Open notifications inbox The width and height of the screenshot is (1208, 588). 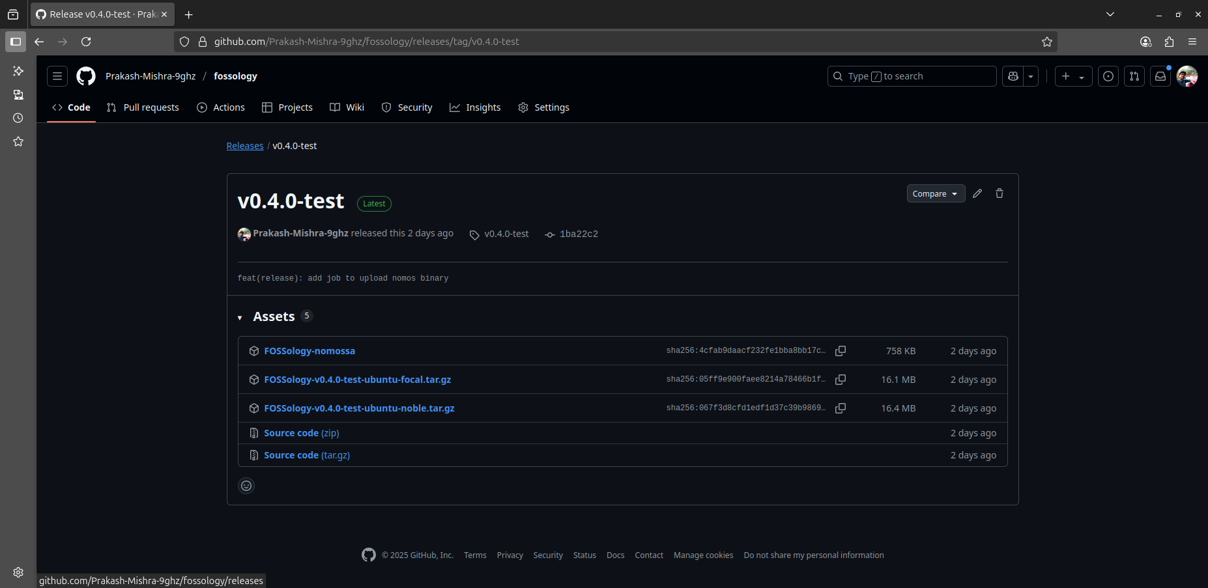pyautogui.click(x=1160, y=76)
